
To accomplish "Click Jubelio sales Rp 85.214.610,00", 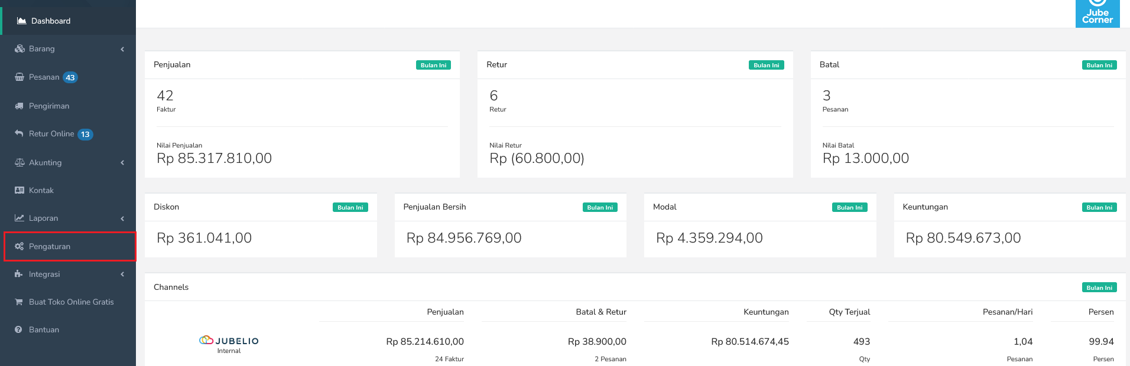I will (x=425, y=341).
